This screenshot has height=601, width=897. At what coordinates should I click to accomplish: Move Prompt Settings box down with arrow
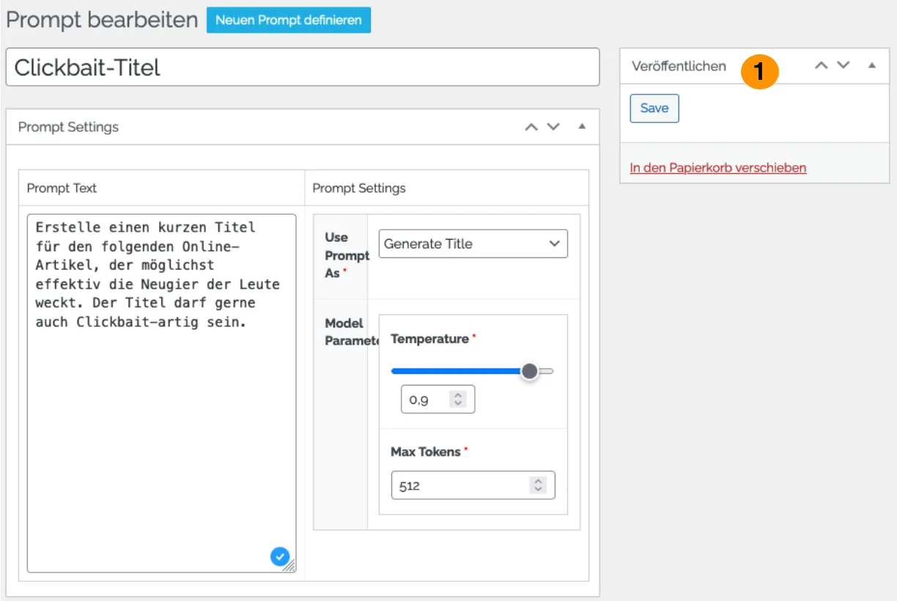click(x=553, y=127)
